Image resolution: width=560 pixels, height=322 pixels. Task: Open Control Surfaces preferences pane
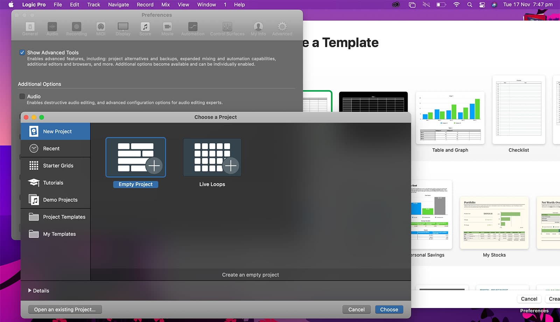[x=227, y=29]
